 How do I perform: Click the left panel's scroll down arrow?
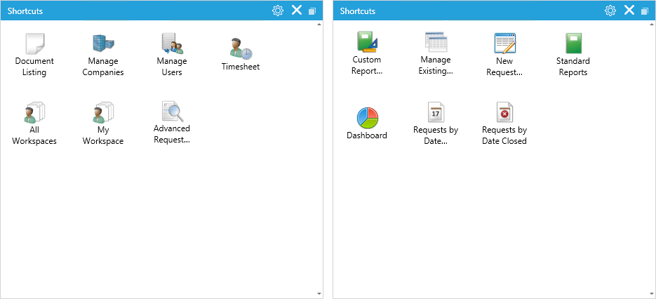pyautogui.click(x=319, y=294)
